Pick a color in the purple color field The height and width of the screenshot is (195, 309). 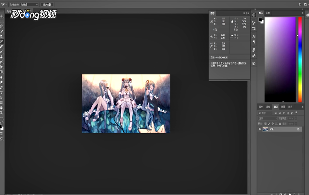click(280, 60)
